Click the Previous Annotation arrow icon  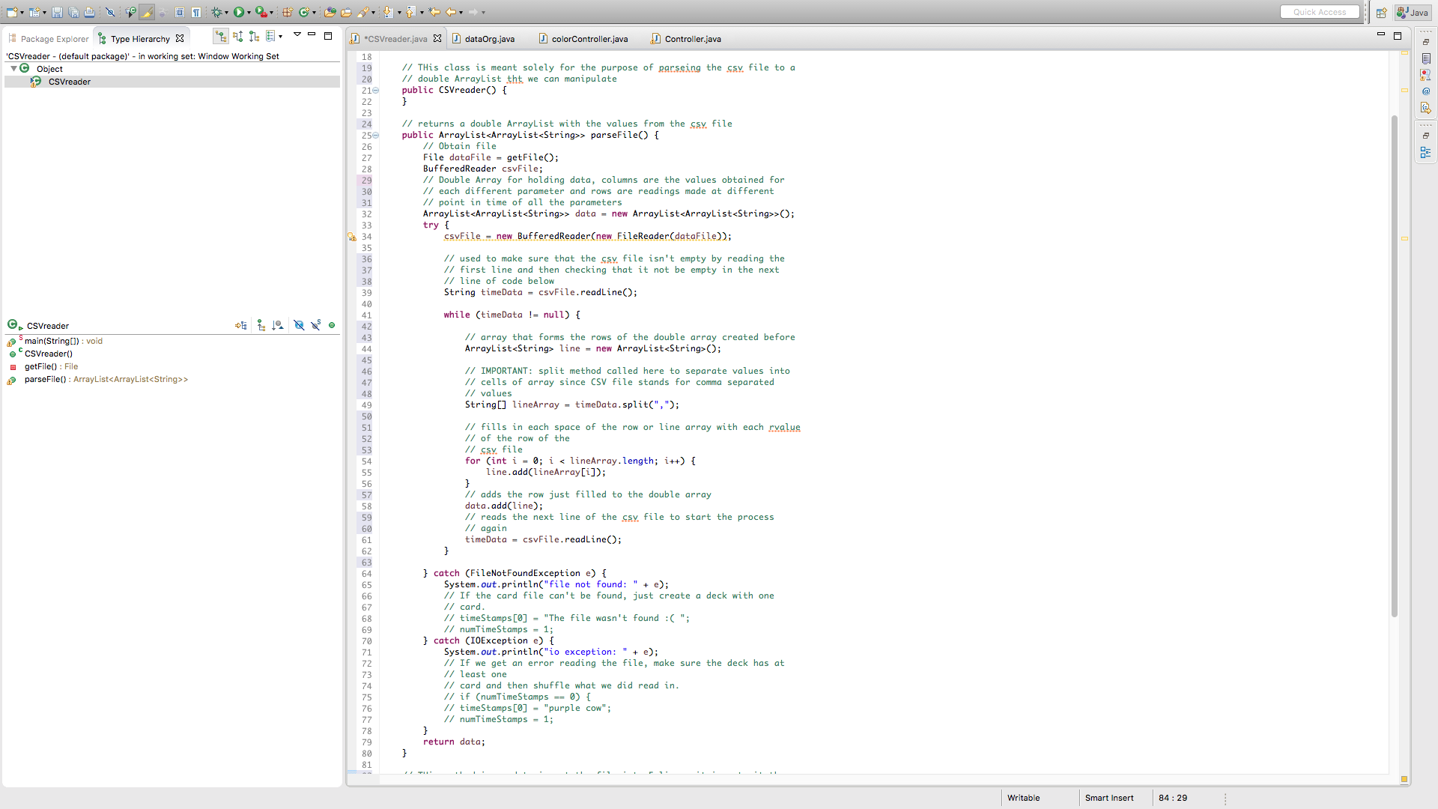[x=410, y=12]
